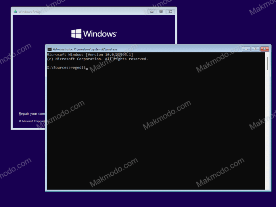
Task: Click the cmd.exe icon in Command Prompt title bar
Action: pos(50,49)
